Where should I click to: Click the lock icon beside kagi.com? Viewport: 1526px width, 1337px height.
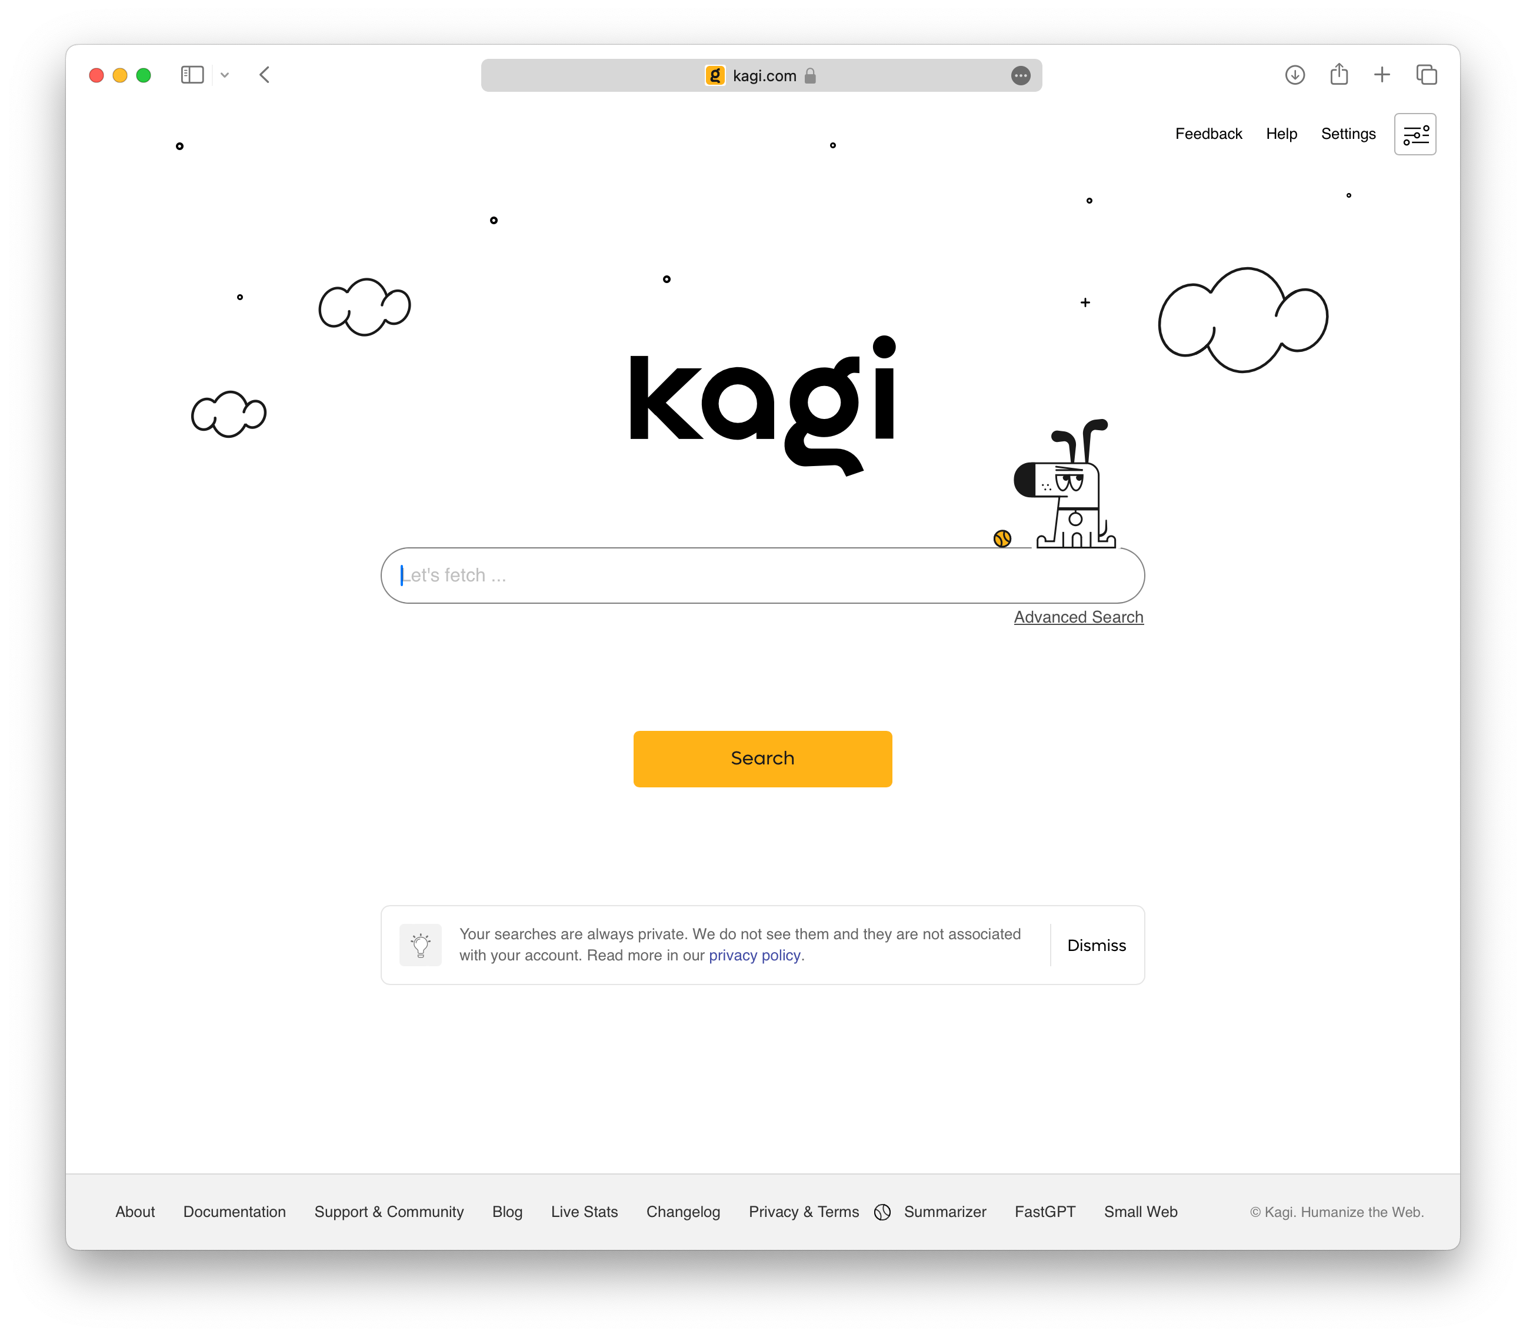811,75
